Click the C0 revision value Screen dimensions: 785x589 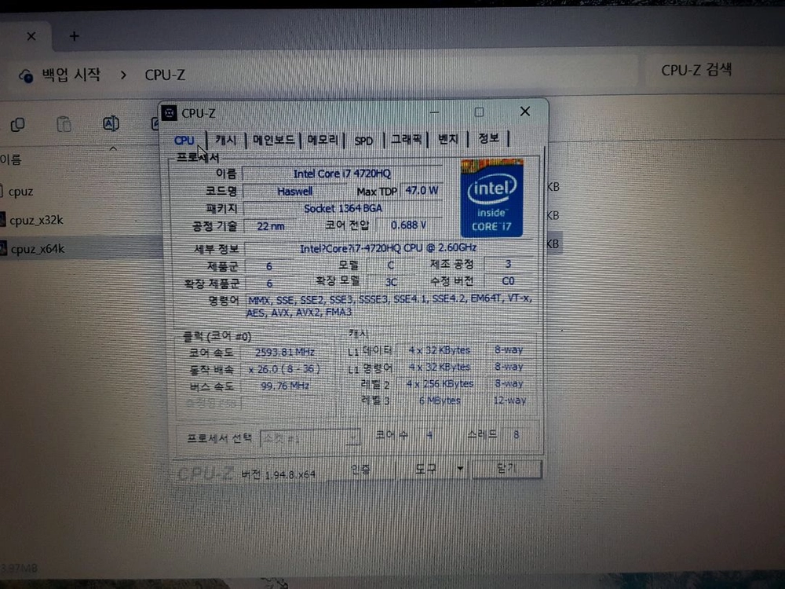(508, 281)
